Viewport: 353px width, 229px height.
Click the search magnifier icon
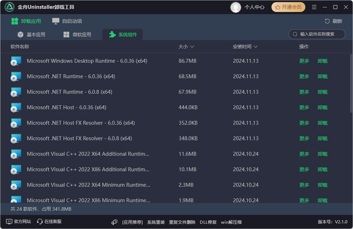pyautogui.click(x=295, y=34)
